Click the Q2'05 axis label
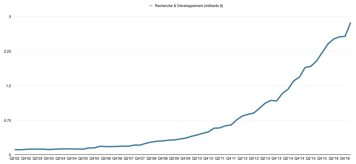356x164 pixels. tap(83, 158)
